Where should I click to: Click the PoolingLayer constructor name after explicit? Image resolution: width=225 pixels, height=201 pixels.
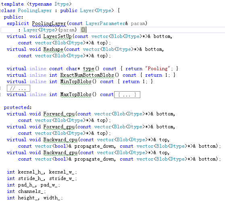click(x=49, y=23)
